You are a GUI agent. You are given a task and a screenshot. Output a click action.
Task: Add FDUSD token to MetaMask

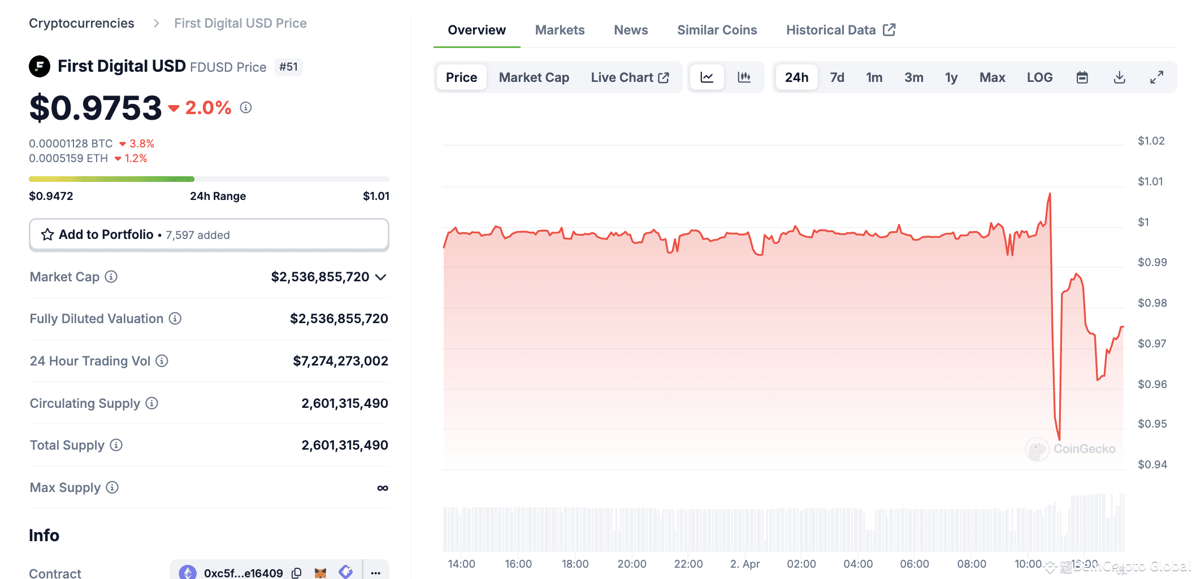[320, 572]
